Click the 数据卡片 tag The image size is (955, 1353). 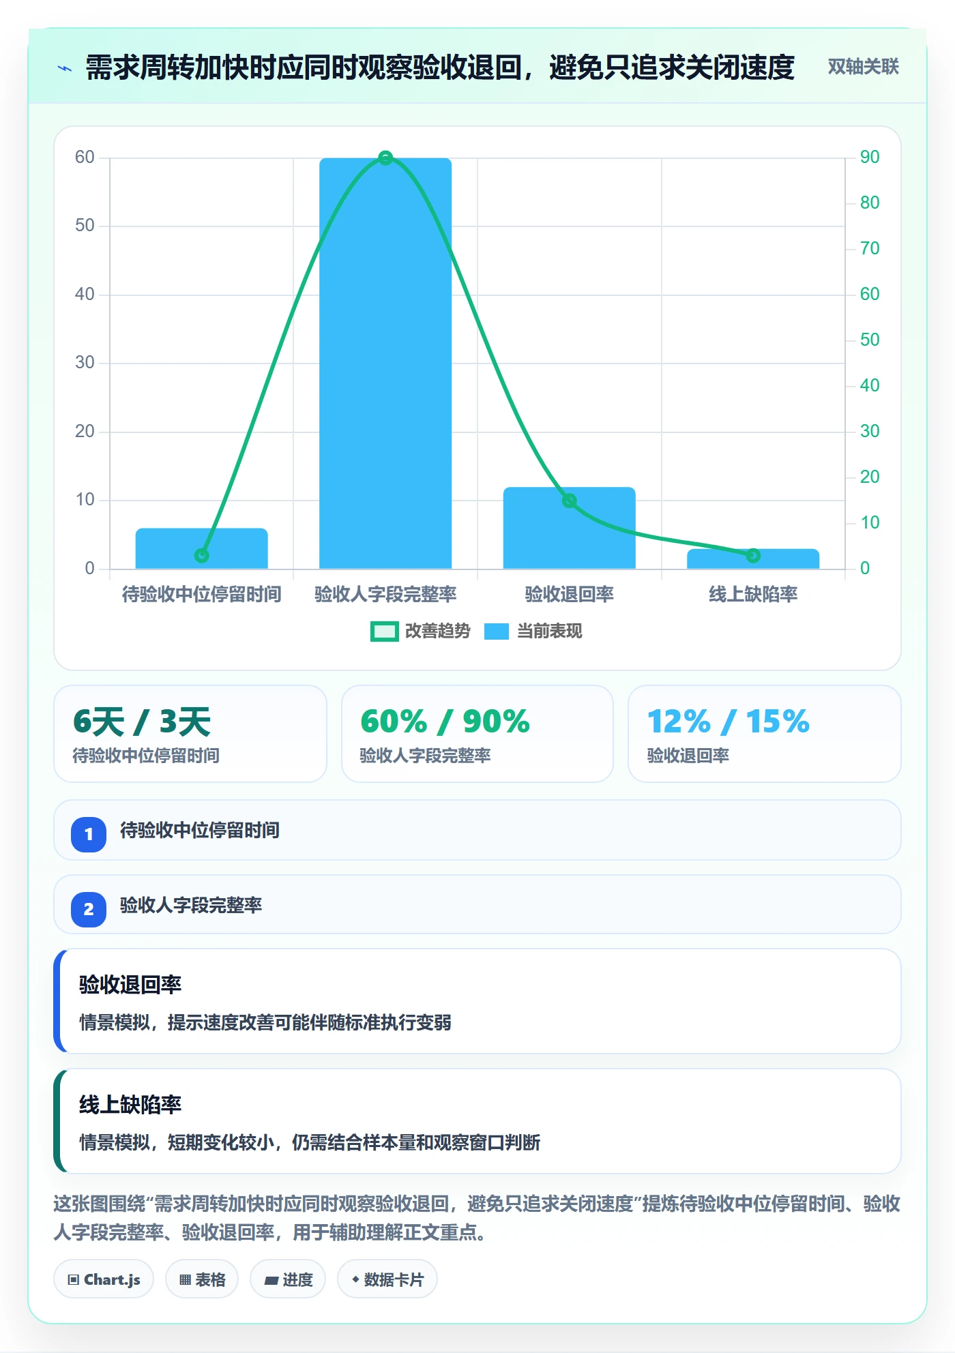tap(387, 1279)
